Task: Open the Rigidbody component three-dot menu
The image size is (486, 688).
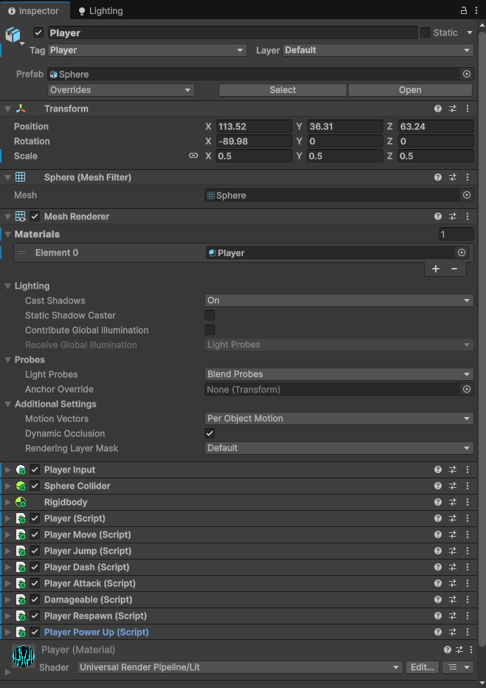Action: [x=468, y=502]
